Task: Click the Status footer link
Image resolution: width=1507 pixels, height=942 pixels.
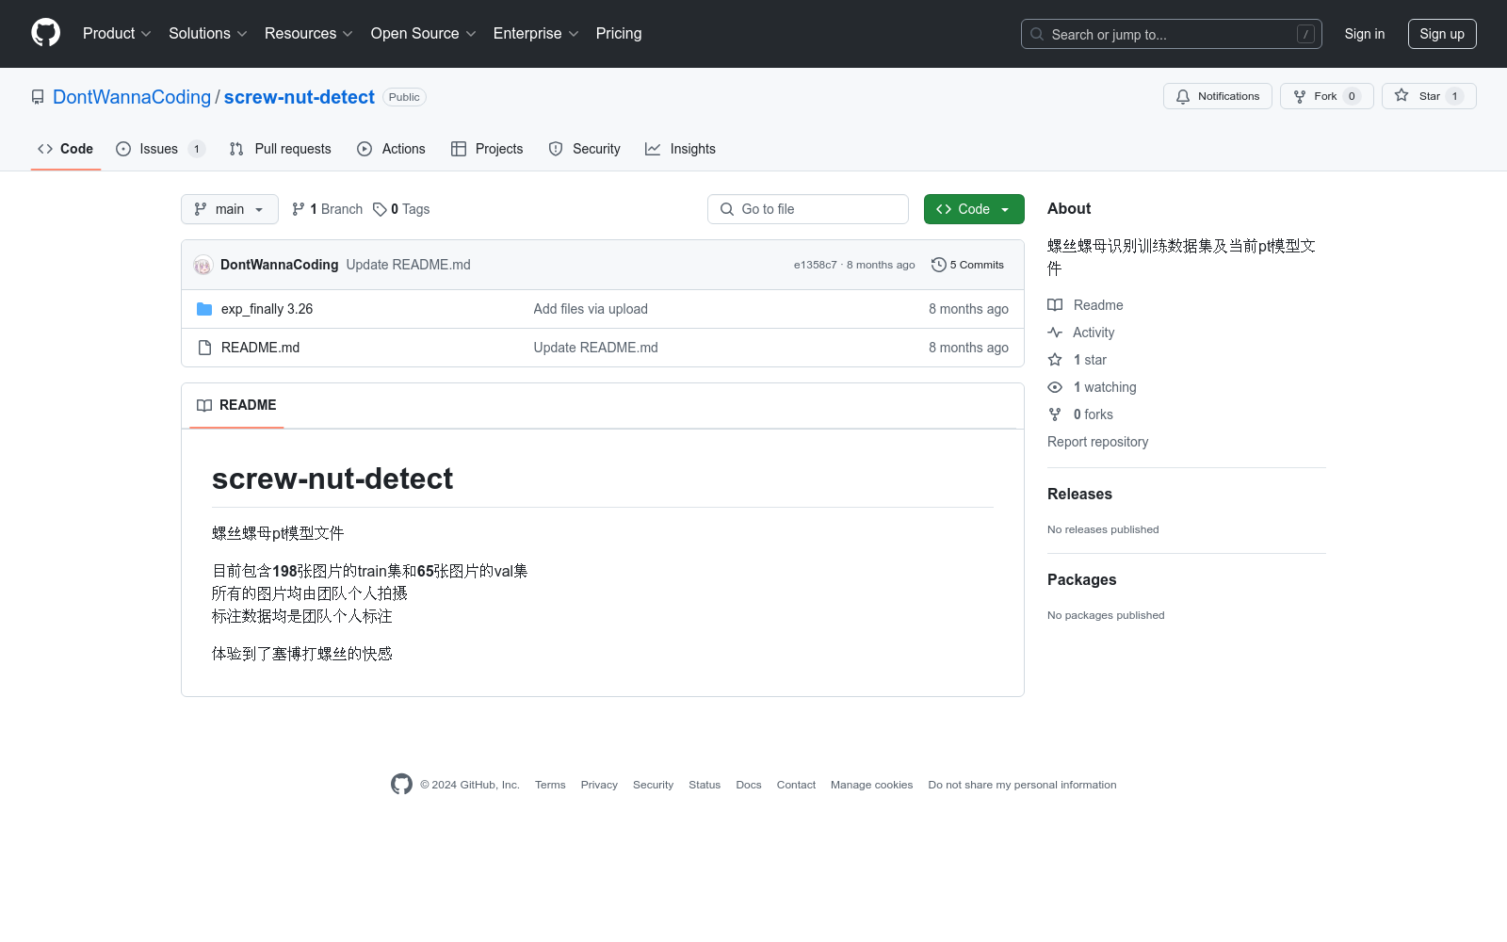Action: pos(705,785)
